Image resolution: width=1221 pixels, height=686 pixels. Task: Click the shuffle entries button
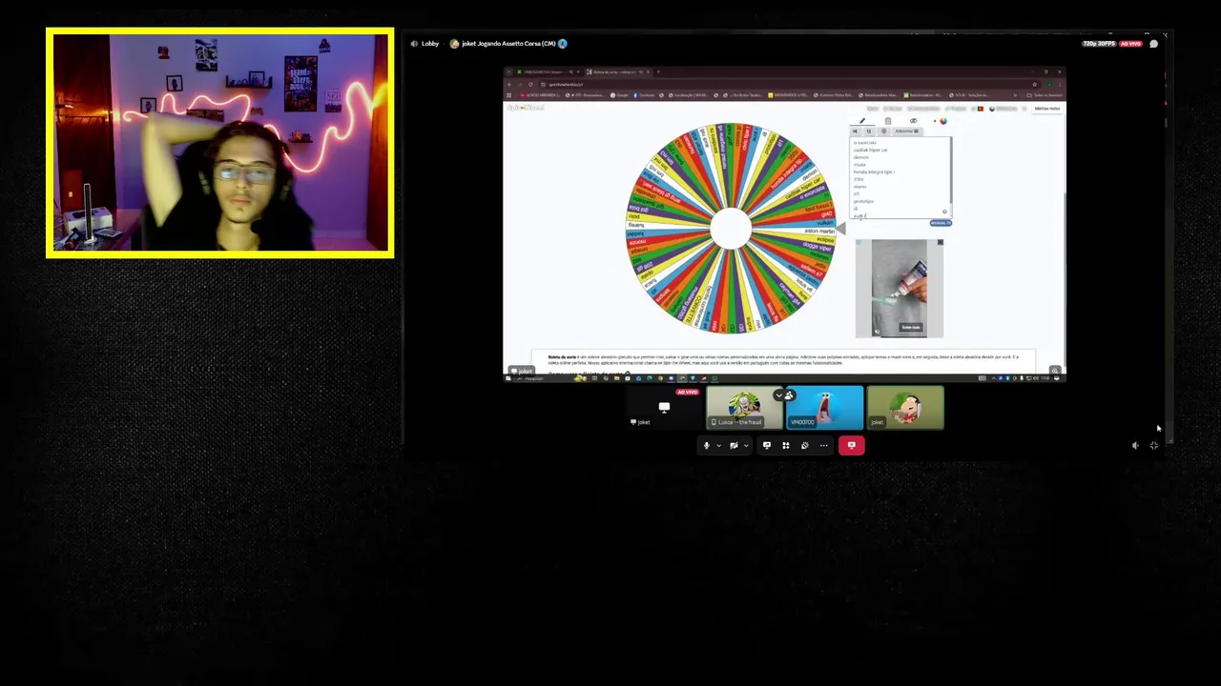point(855,131)
